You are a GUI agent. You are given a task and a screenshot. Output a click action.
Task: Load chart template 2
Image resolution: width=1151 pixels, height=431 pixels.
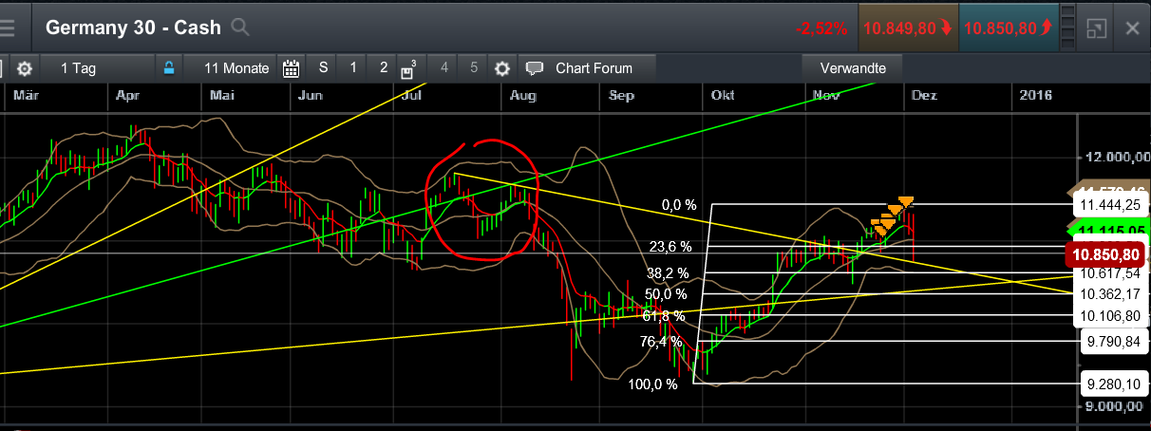pos(384,67)
